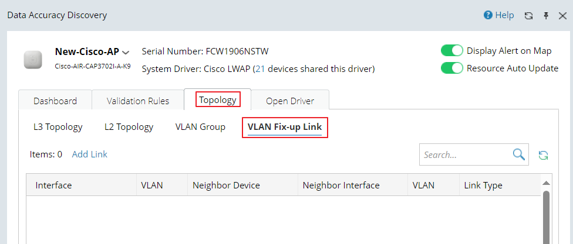Expand the New-Cisco-AP device dropdown
The image size is (573, 244).
[126, 52]
